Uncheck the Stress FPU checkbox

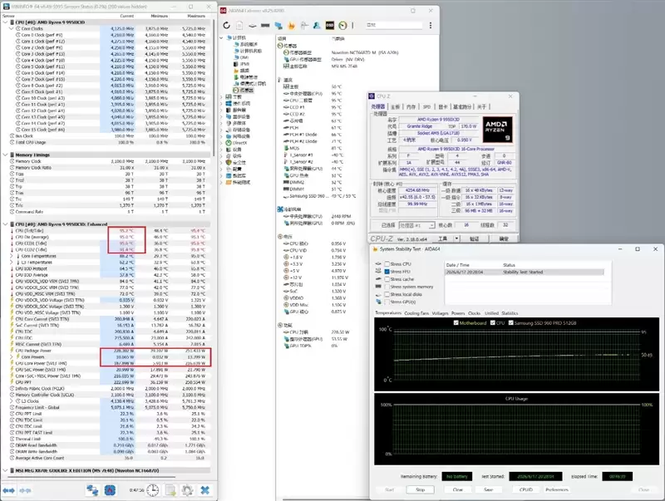pos(387,272)
